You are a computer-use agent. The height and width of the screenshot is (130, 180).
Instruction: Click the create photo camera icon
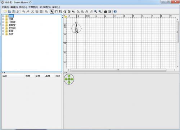[105, 11]
